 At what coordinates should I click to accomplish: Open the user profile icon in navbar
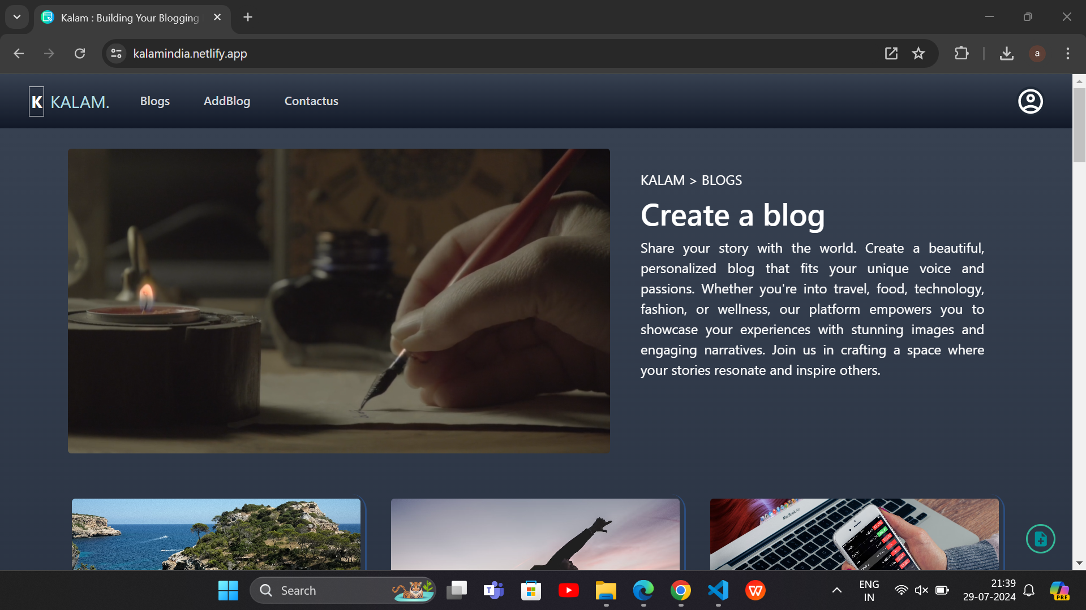[1030, 102]
